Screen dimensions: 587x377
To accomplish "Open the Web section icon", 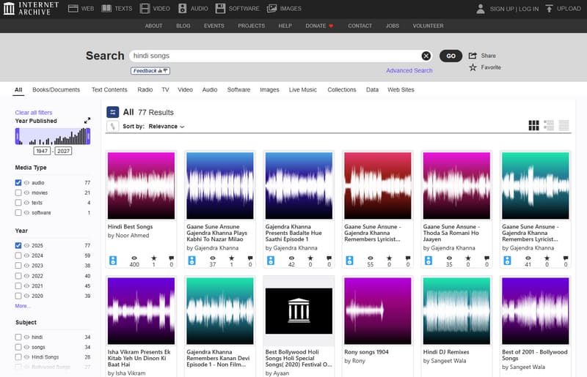I will (x=73, y=9).
